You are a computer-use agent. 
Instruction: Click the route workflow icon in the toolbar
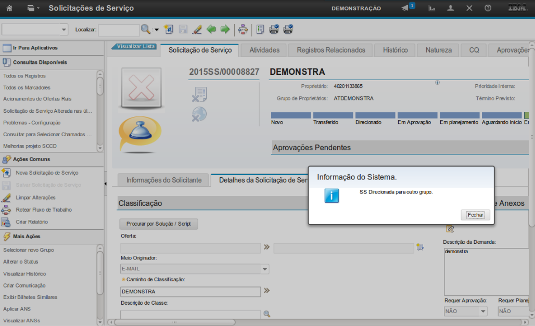(243, 30)
